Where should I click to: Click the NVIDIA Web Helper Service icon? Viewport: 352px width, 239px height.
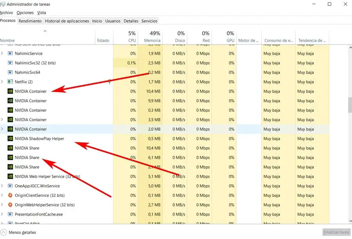pyautogui.click(x=10, y=177)
